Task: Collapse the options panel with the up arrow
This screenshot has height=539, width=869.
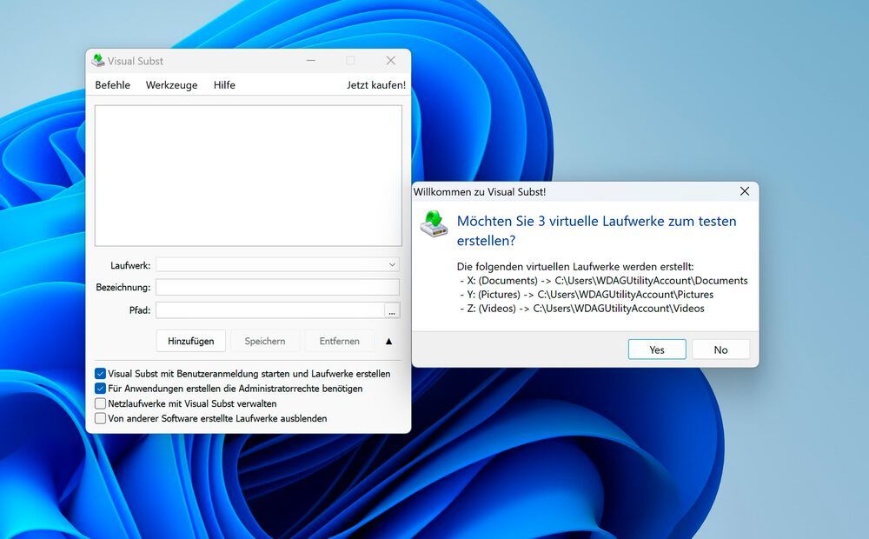Action: coord(388,341)
